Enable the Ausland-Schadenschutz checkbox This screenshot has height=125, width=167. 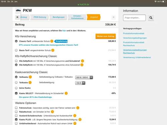tap(16, 116)
